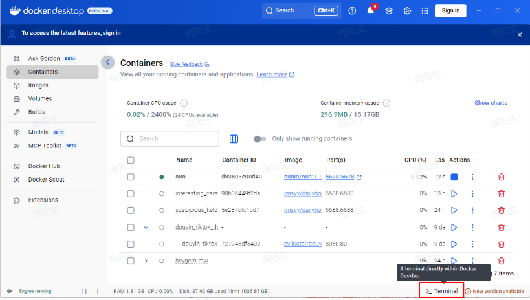Open the manage columns icon
The image size is (530, 300).
click(x=234, y=139)
